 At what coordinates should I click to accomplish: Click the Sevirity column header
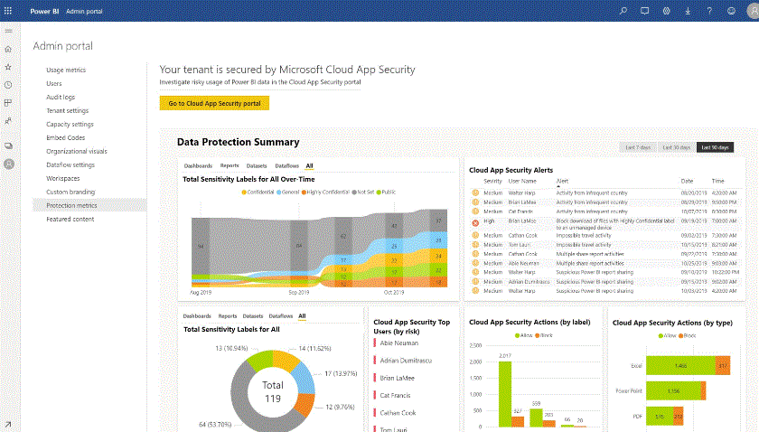(492, 181)
